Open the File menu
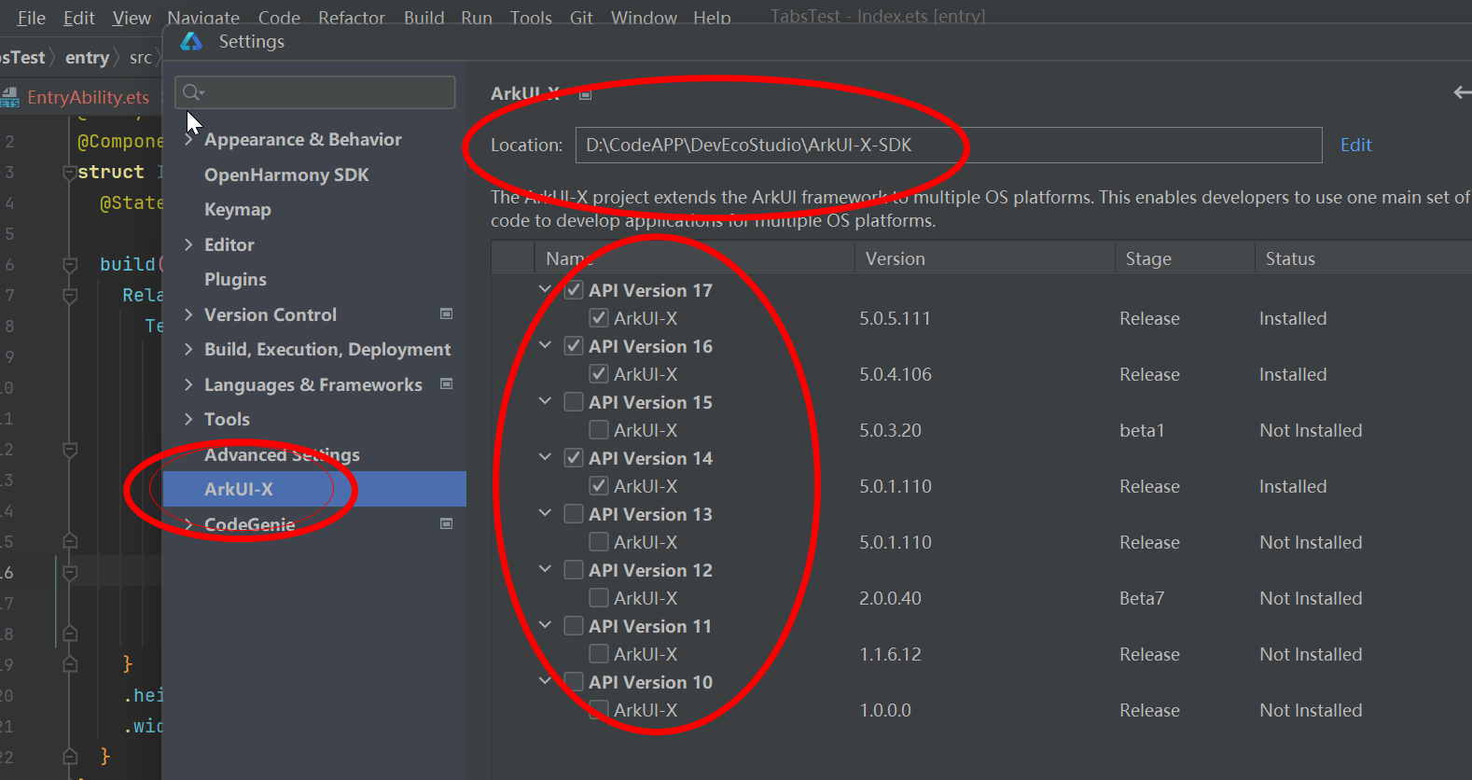Viewport: 1472px width, 780px height. (x=32, y=18)
